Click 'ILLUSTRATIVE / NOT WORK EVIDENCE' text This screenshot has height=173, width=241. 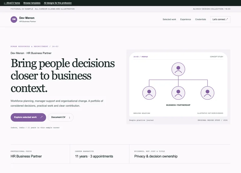coord(210,113)
